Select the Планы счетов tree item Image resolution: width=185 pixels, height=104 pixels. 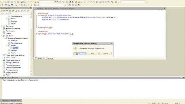click(x=10, y=58)
